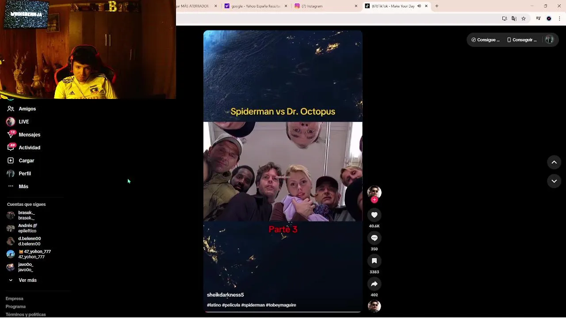Go to next video with down arrow
This screenshot has height=318, width=566.
tap(554, 181)
